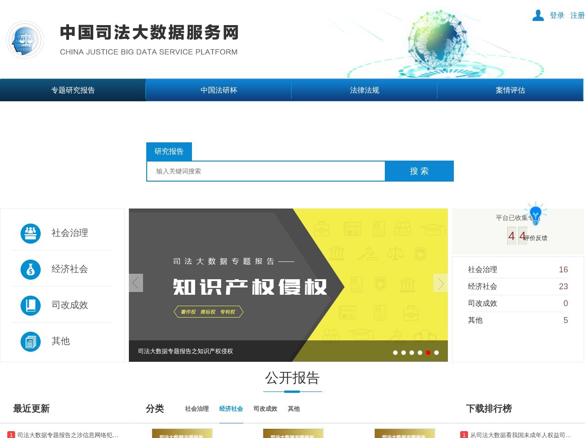Viewport: 585px width, 438px height.
Task: Open 社会治理 sidebar category label
Action: [70, 233]
